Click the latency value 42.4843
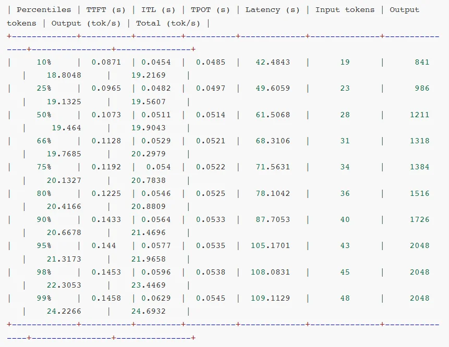Image resolution: width=449 pixels, height=347 pixels. [273, 62]
